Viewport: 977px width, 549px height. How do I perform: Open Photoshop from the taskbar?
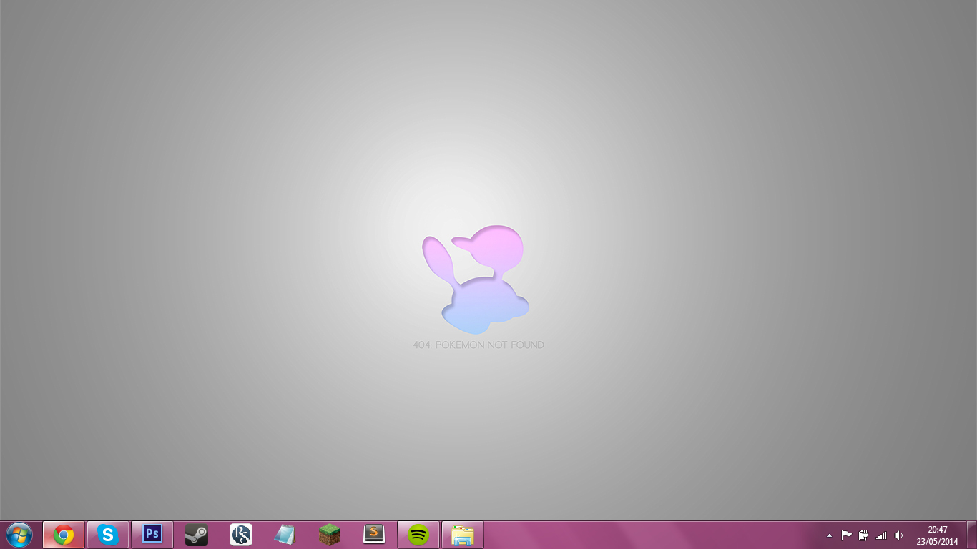click(152, 535)
